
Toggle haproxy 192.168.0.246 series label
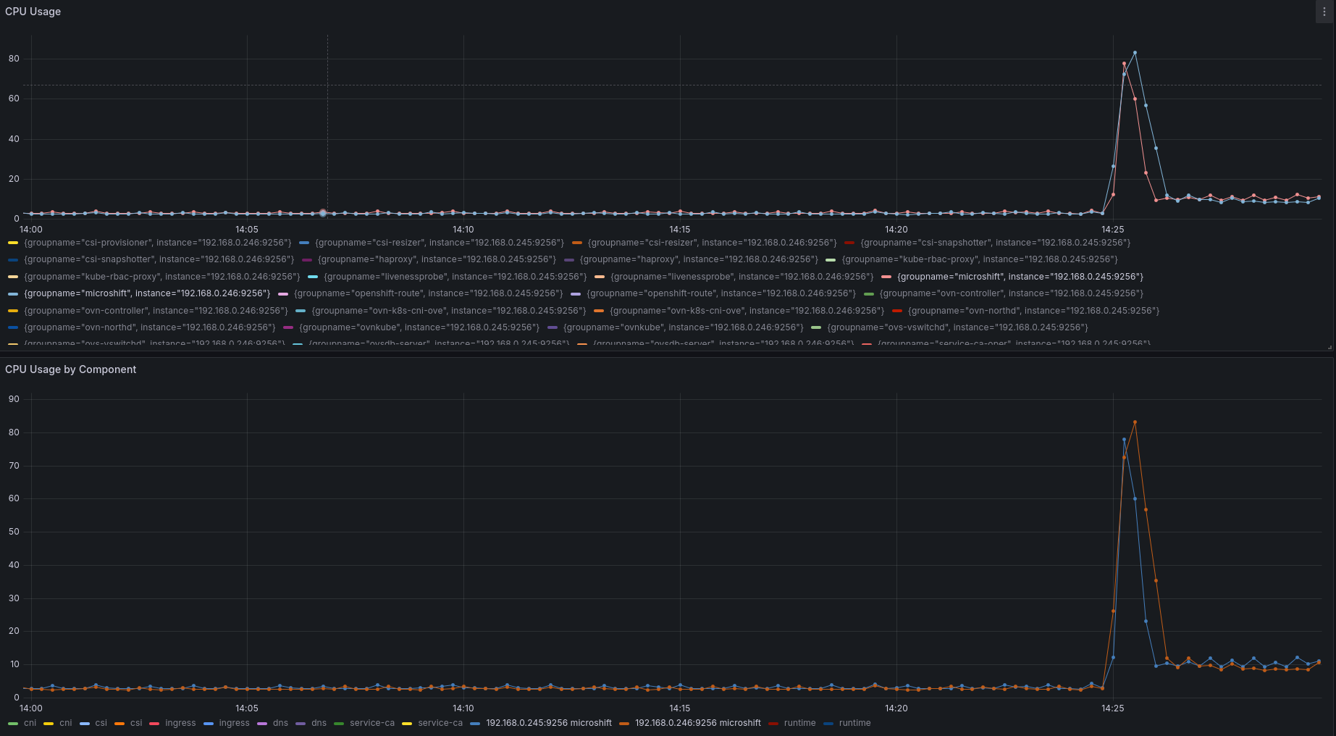click(x=699, y=259)
